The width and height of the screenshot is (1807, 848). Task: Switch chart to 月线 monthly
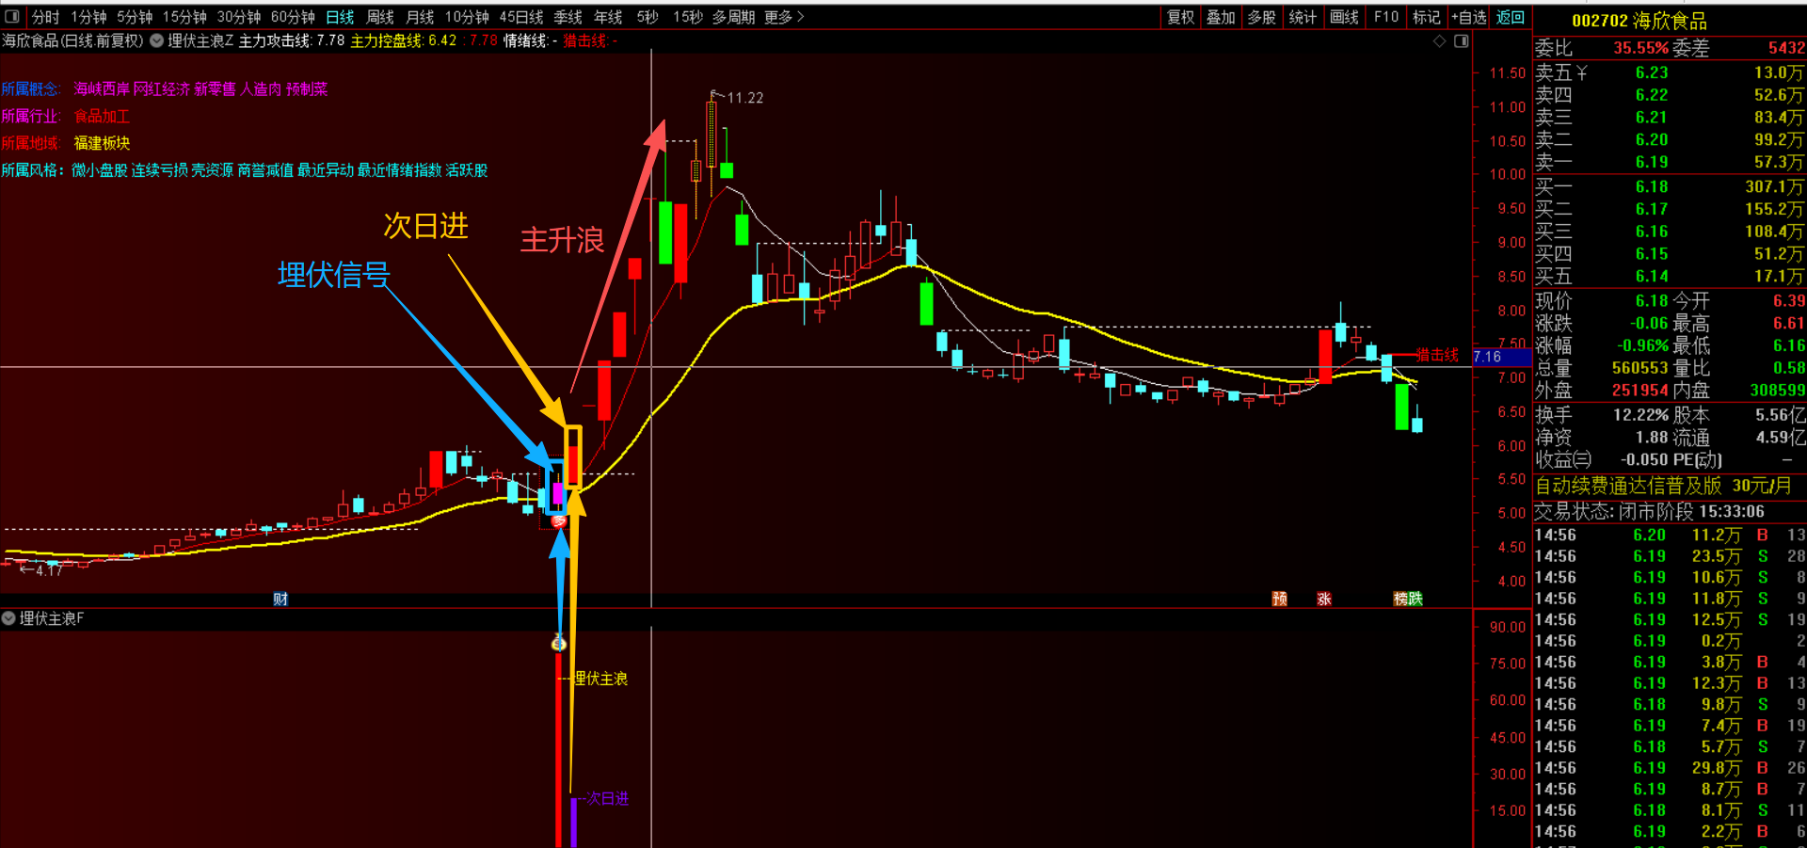(x=420, y=17)
